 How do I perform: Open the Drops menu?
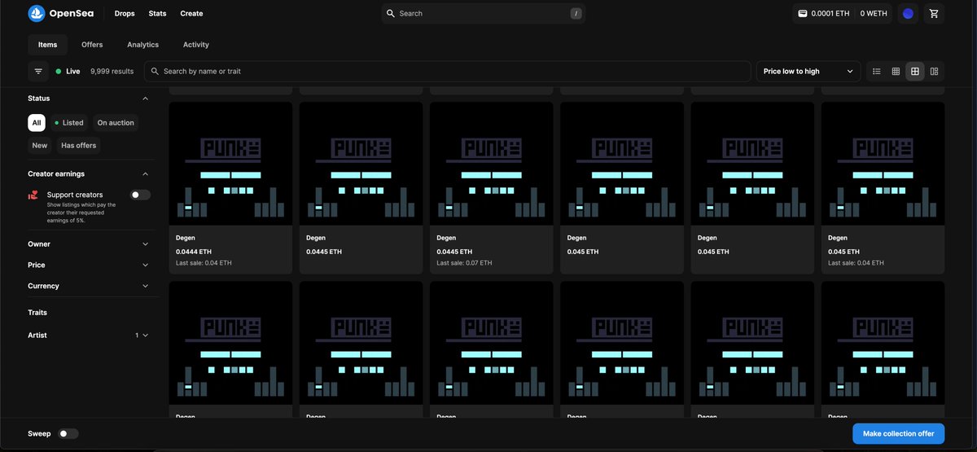click(x=125, y=14)
